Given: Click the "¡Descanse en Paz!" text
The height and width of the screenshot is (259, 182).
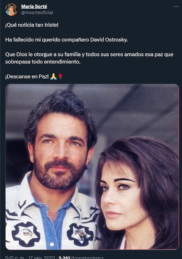Looking at the screenshot, I should point(27,76).
